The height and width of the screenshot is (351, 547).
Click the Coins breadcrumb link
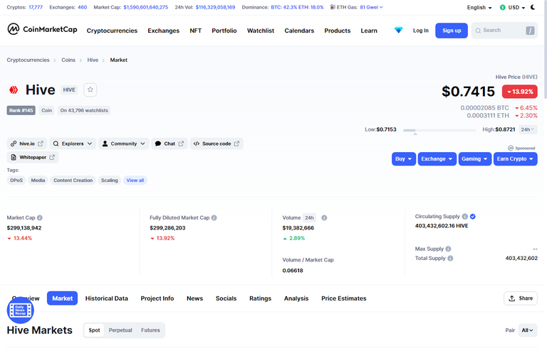68,60
